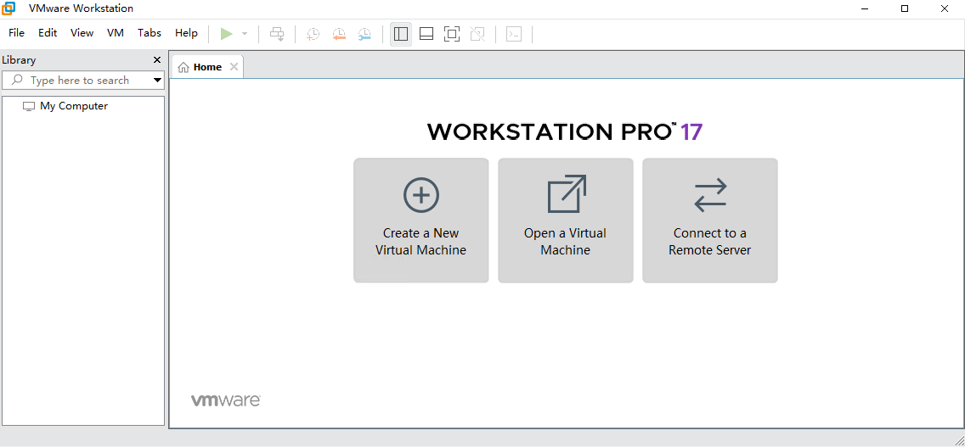This screenshot has height=447, width=965.
Task: Click the green Power On play icon
Action: (227, 34)
